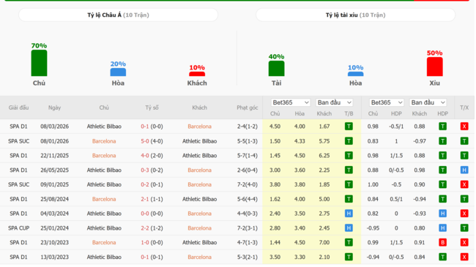Click date 13/03/2023

(55, 257)
